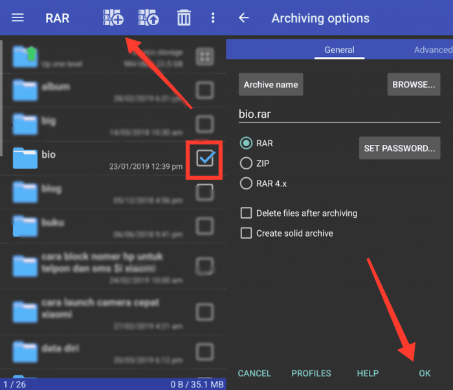The width and height of the screenshot is (453, 390).
Task: Go back from Archiving options
Action: 244,18
